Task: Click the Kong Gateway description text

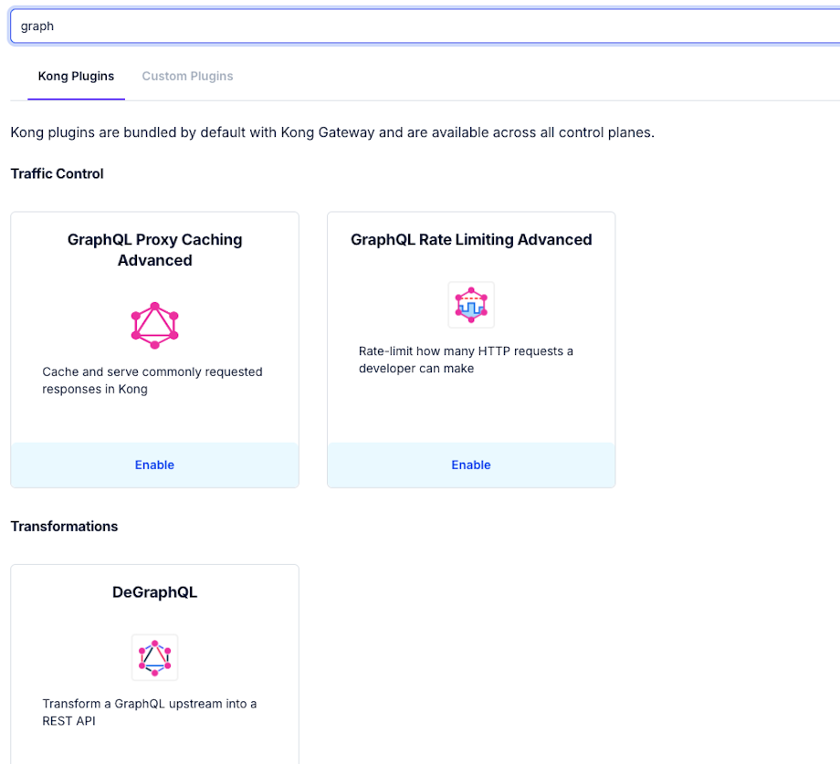Action: (331, 132)
